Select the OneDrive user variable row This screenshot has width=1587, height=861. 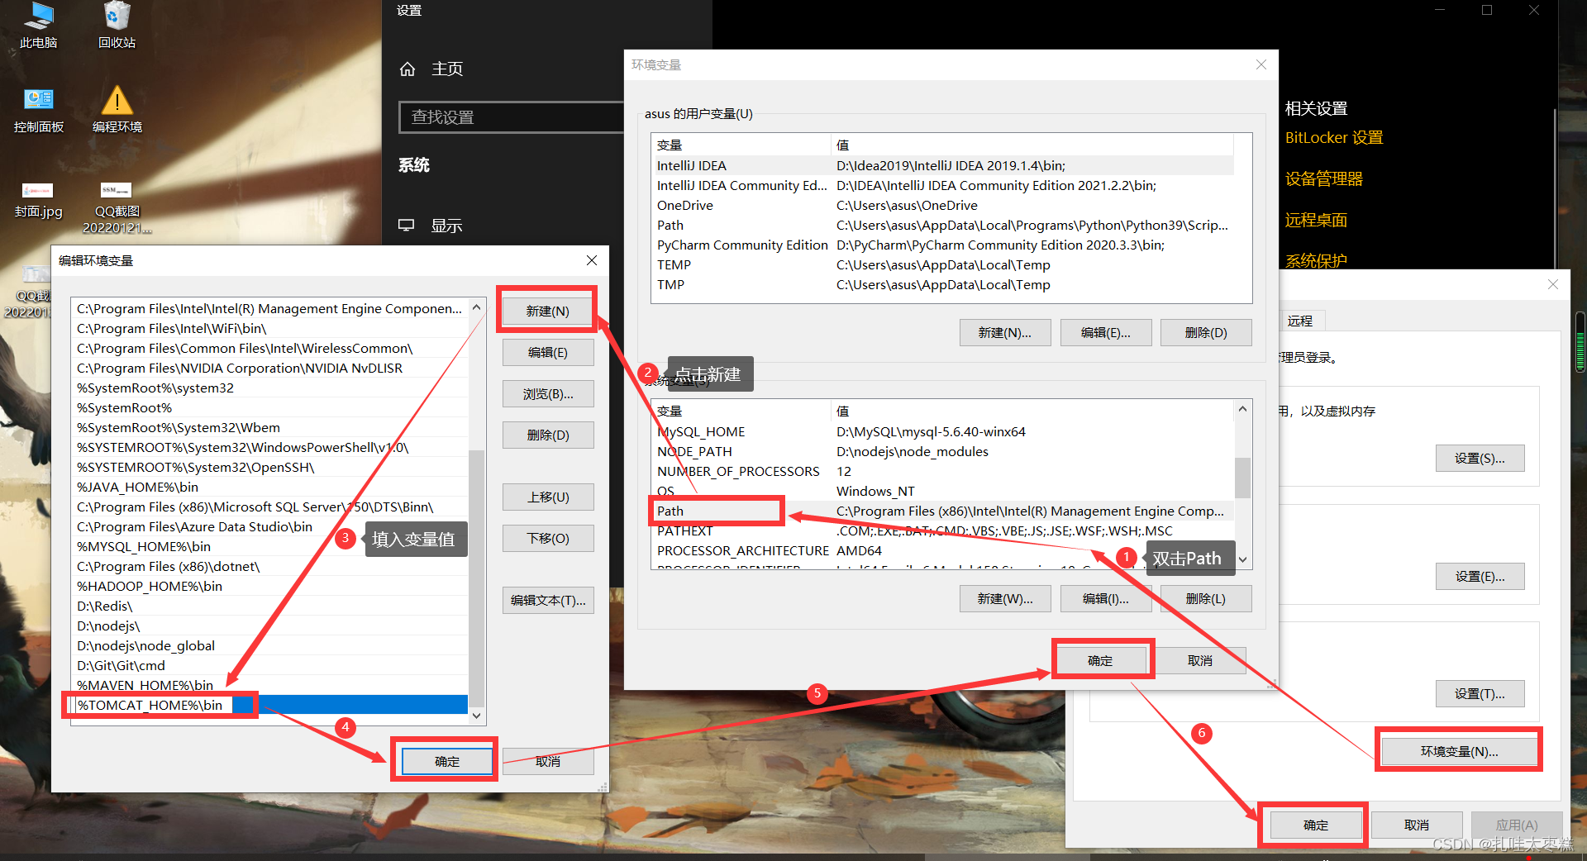click(942, 205)
